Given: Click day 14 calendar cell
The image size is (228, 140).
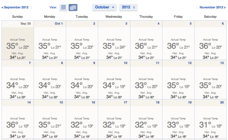Looking at the screenshot, I should click(18, 119).
